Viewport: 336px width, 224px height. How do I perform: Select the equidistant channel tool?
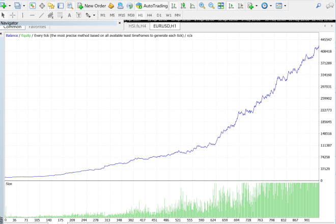[x=50, y=15]
